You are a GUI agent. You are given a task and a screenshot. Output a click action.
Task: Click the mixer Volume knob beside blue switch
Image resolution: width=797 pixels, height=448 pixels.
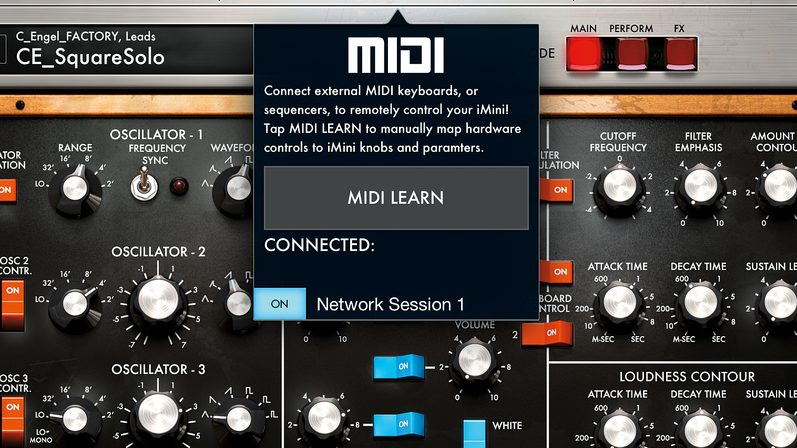pos(475,362)
